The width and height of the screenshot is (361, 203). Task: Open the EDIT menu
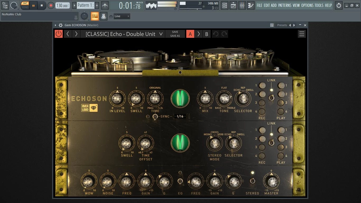click(x=267, y=5)
